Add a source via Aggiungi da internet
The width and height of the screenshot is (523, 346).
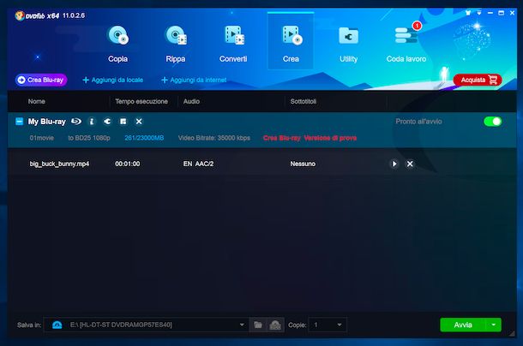click(x=194, y=80)
